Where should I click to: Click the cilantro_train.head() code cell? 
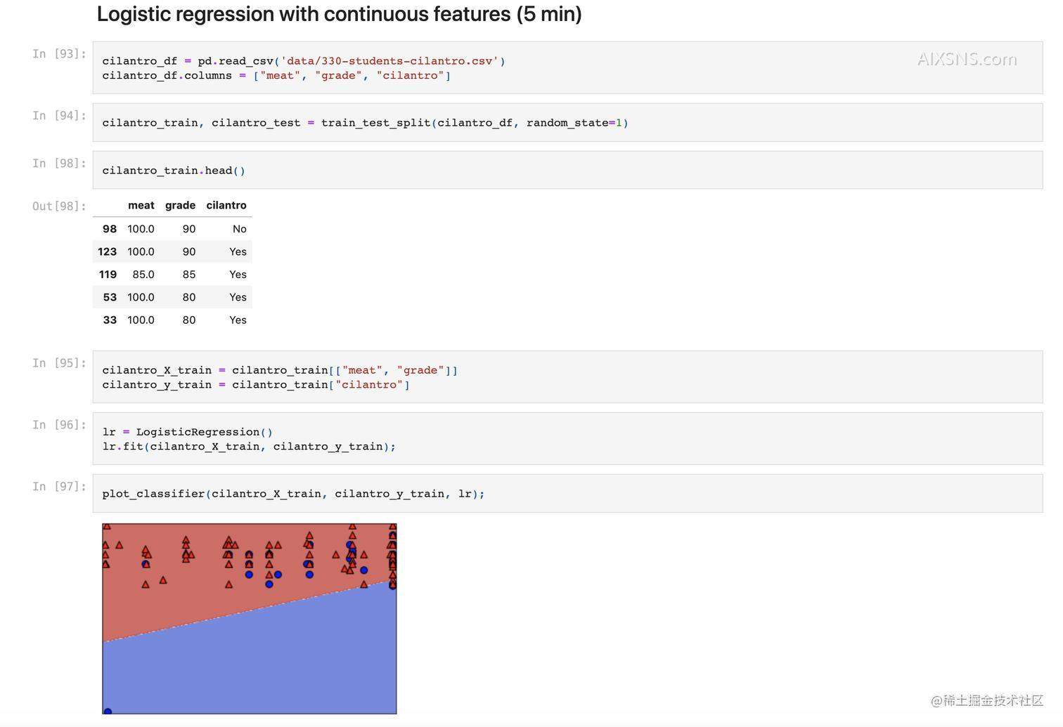pyautogui.click(x=567, y=171)
